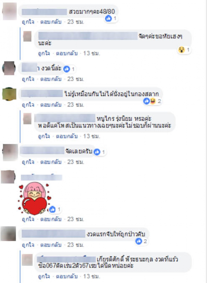Reply to the heart sticker comment

pos(51,219)
